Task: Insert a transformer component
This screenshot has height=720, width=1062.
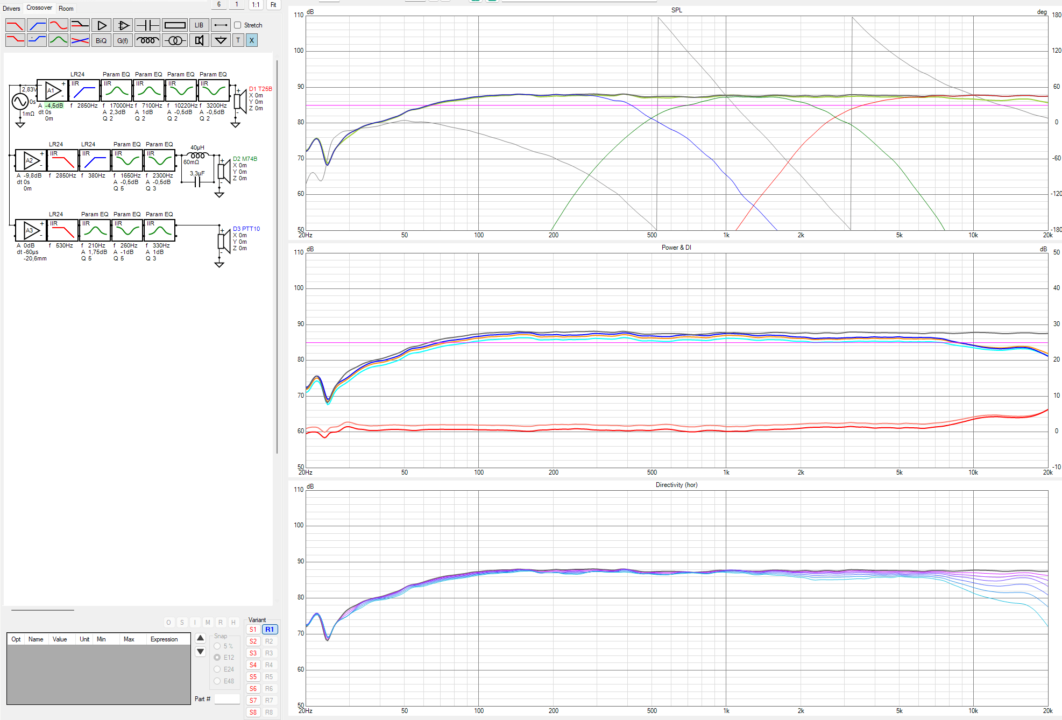Action: (175, 40)
